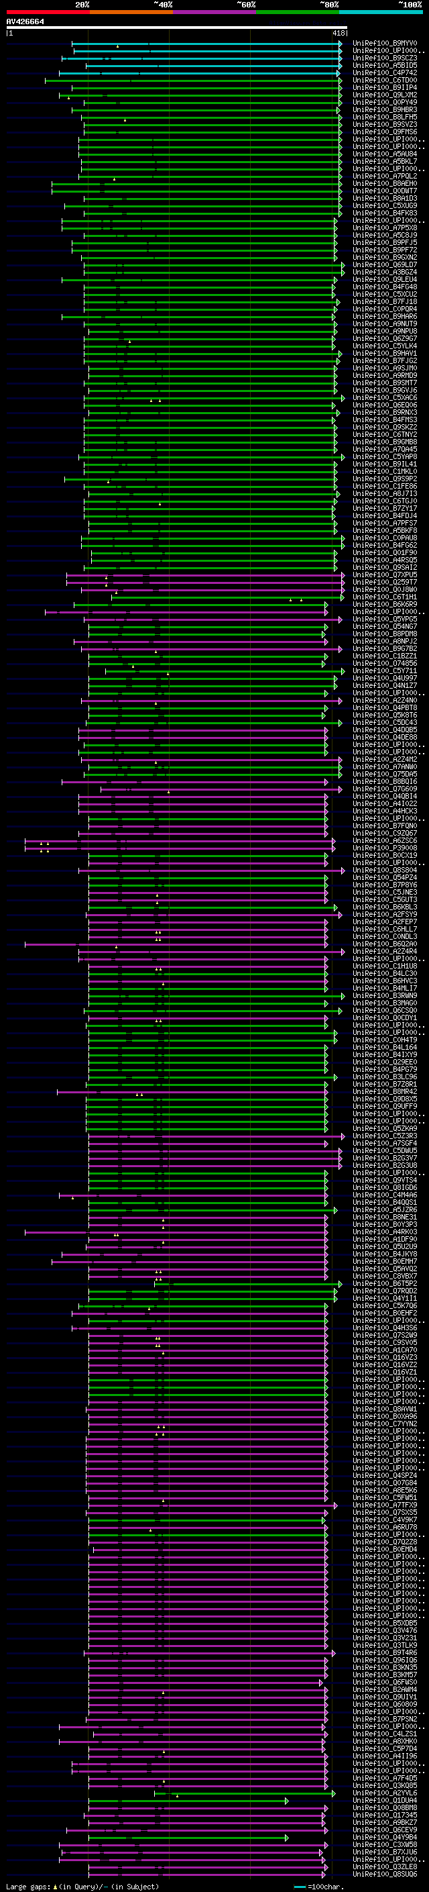
Task: Open hit UniRef100_C4P742
Action: [x=384, y=72]
